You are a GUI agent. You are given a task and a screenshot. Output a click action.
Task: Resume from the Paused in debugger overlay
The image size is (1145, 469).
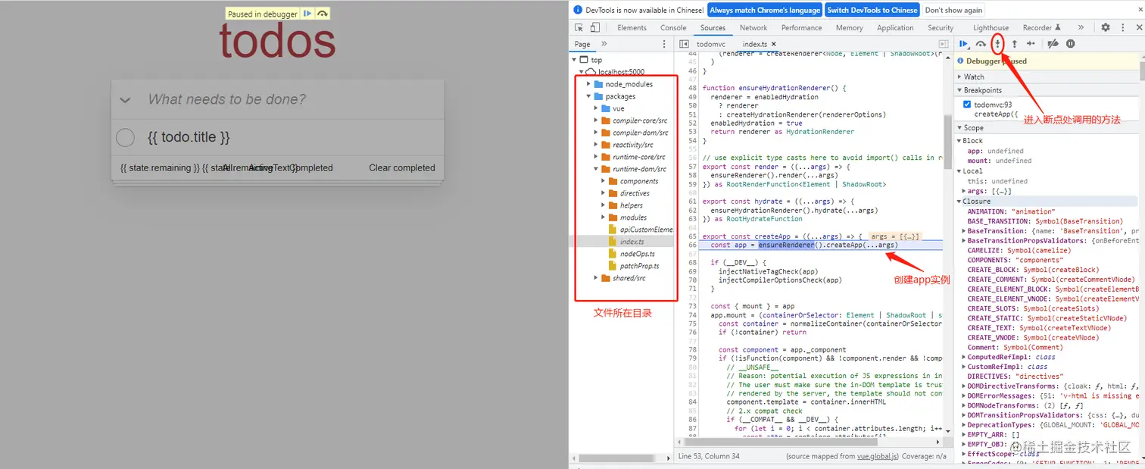click(307, 14)
